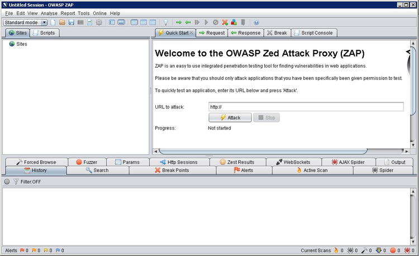
Task: Click the red flag high alerts count
Action: (24, 250)
